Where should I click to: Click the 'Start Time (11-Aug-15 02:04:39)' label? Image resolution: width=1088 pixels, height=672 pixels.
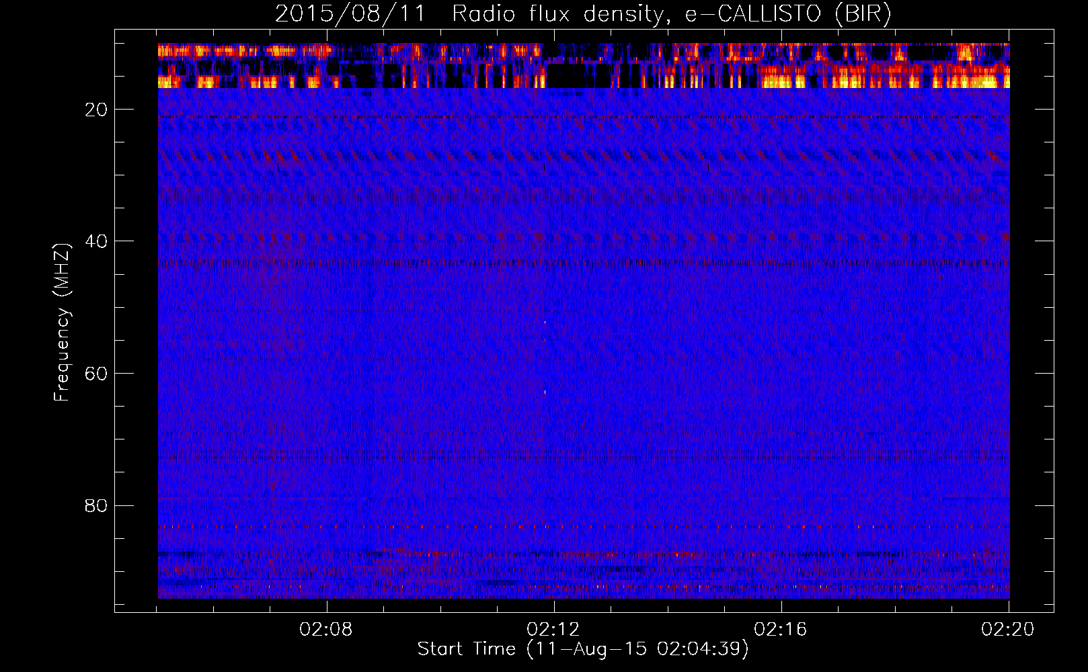(x=583, y=649)
